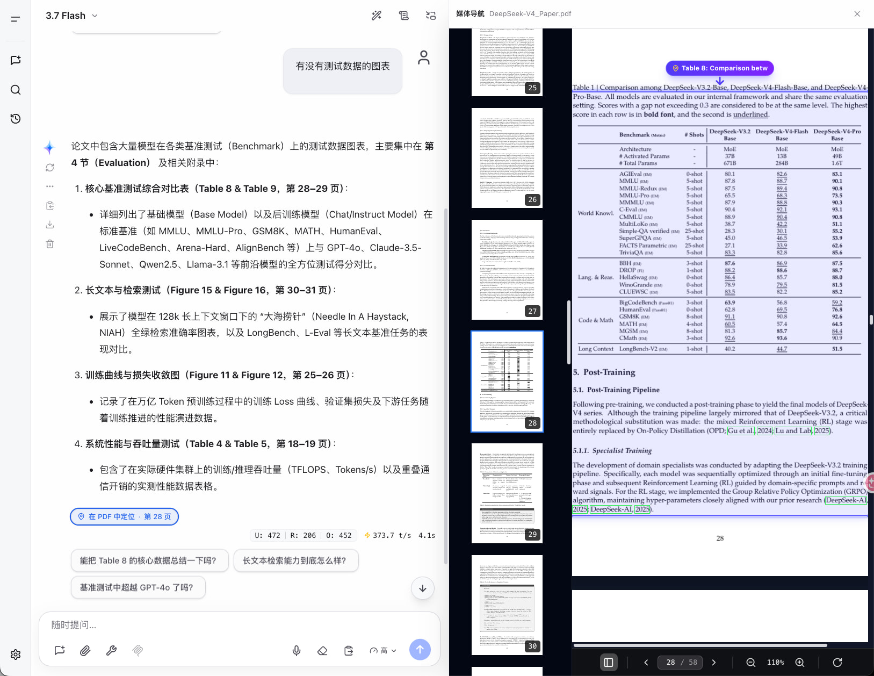This screenshot has height=676, width=874.
Task: Click the clipboard export icon in input bar
Action: (x=349, y=650)
